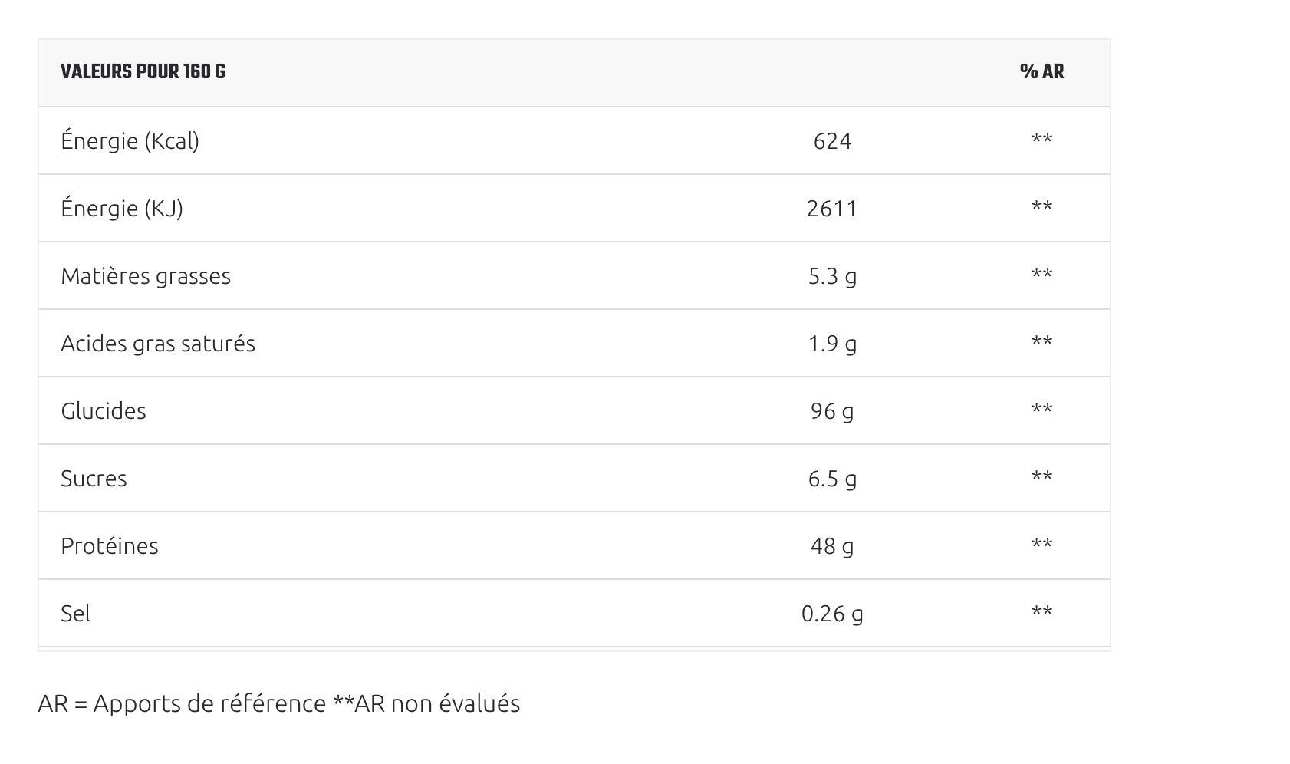The height and width of the screenshot is (764, 1290).
Task: Select the 'Protéines' row label
Action: (110, 546)
